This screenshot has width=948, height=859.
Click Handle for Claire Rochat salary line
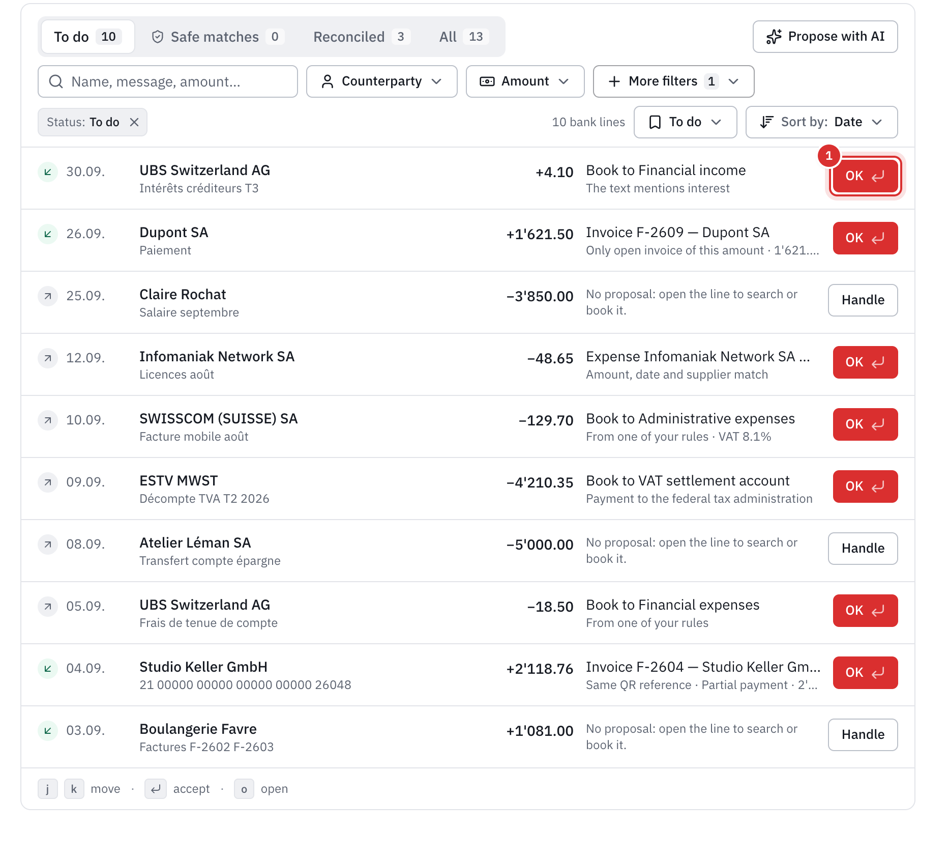(863, 300)
